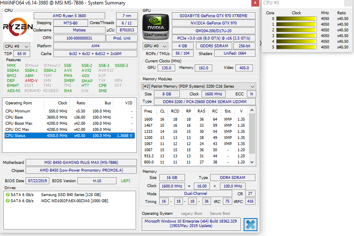Click the PCIe v3.0 x16 bus field
Image resolution: width=354 pixels, height=236 pixels.
[x=213, y=38]
